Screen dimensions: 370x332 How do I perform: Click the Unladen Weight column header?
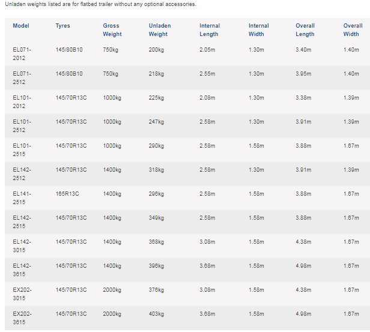point(159,30)
